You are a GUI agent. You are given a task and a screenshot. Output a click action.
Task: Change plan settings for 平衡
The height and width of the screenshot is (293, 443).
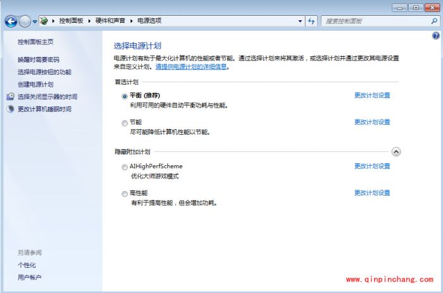pos(372,96)
